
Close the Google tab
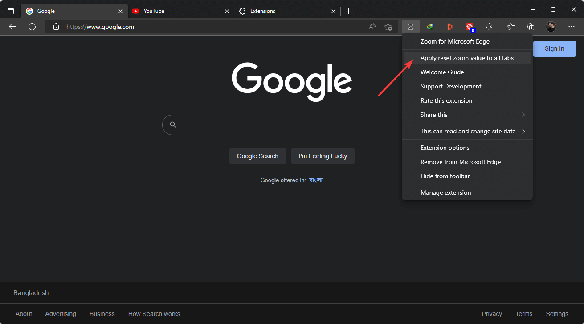click(x=120, y=11)
